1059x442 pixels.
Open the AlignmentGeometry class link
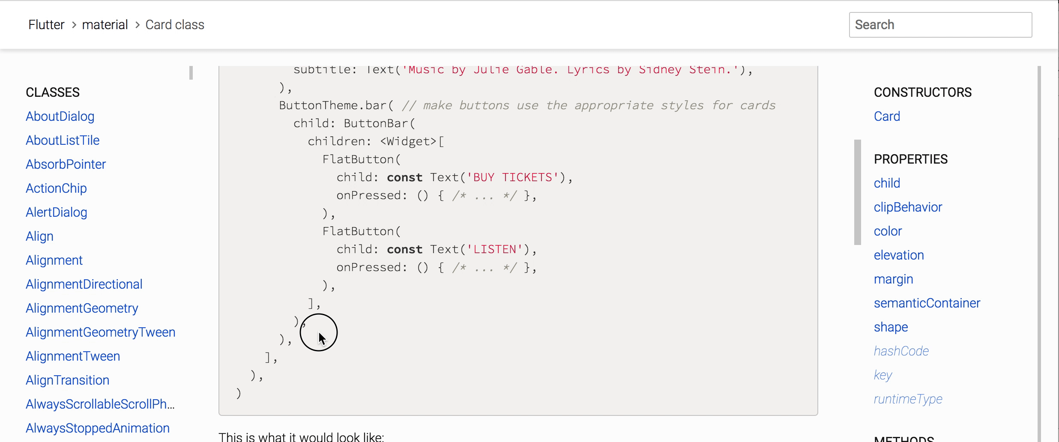pyautogui.click(x=82, y=308)
